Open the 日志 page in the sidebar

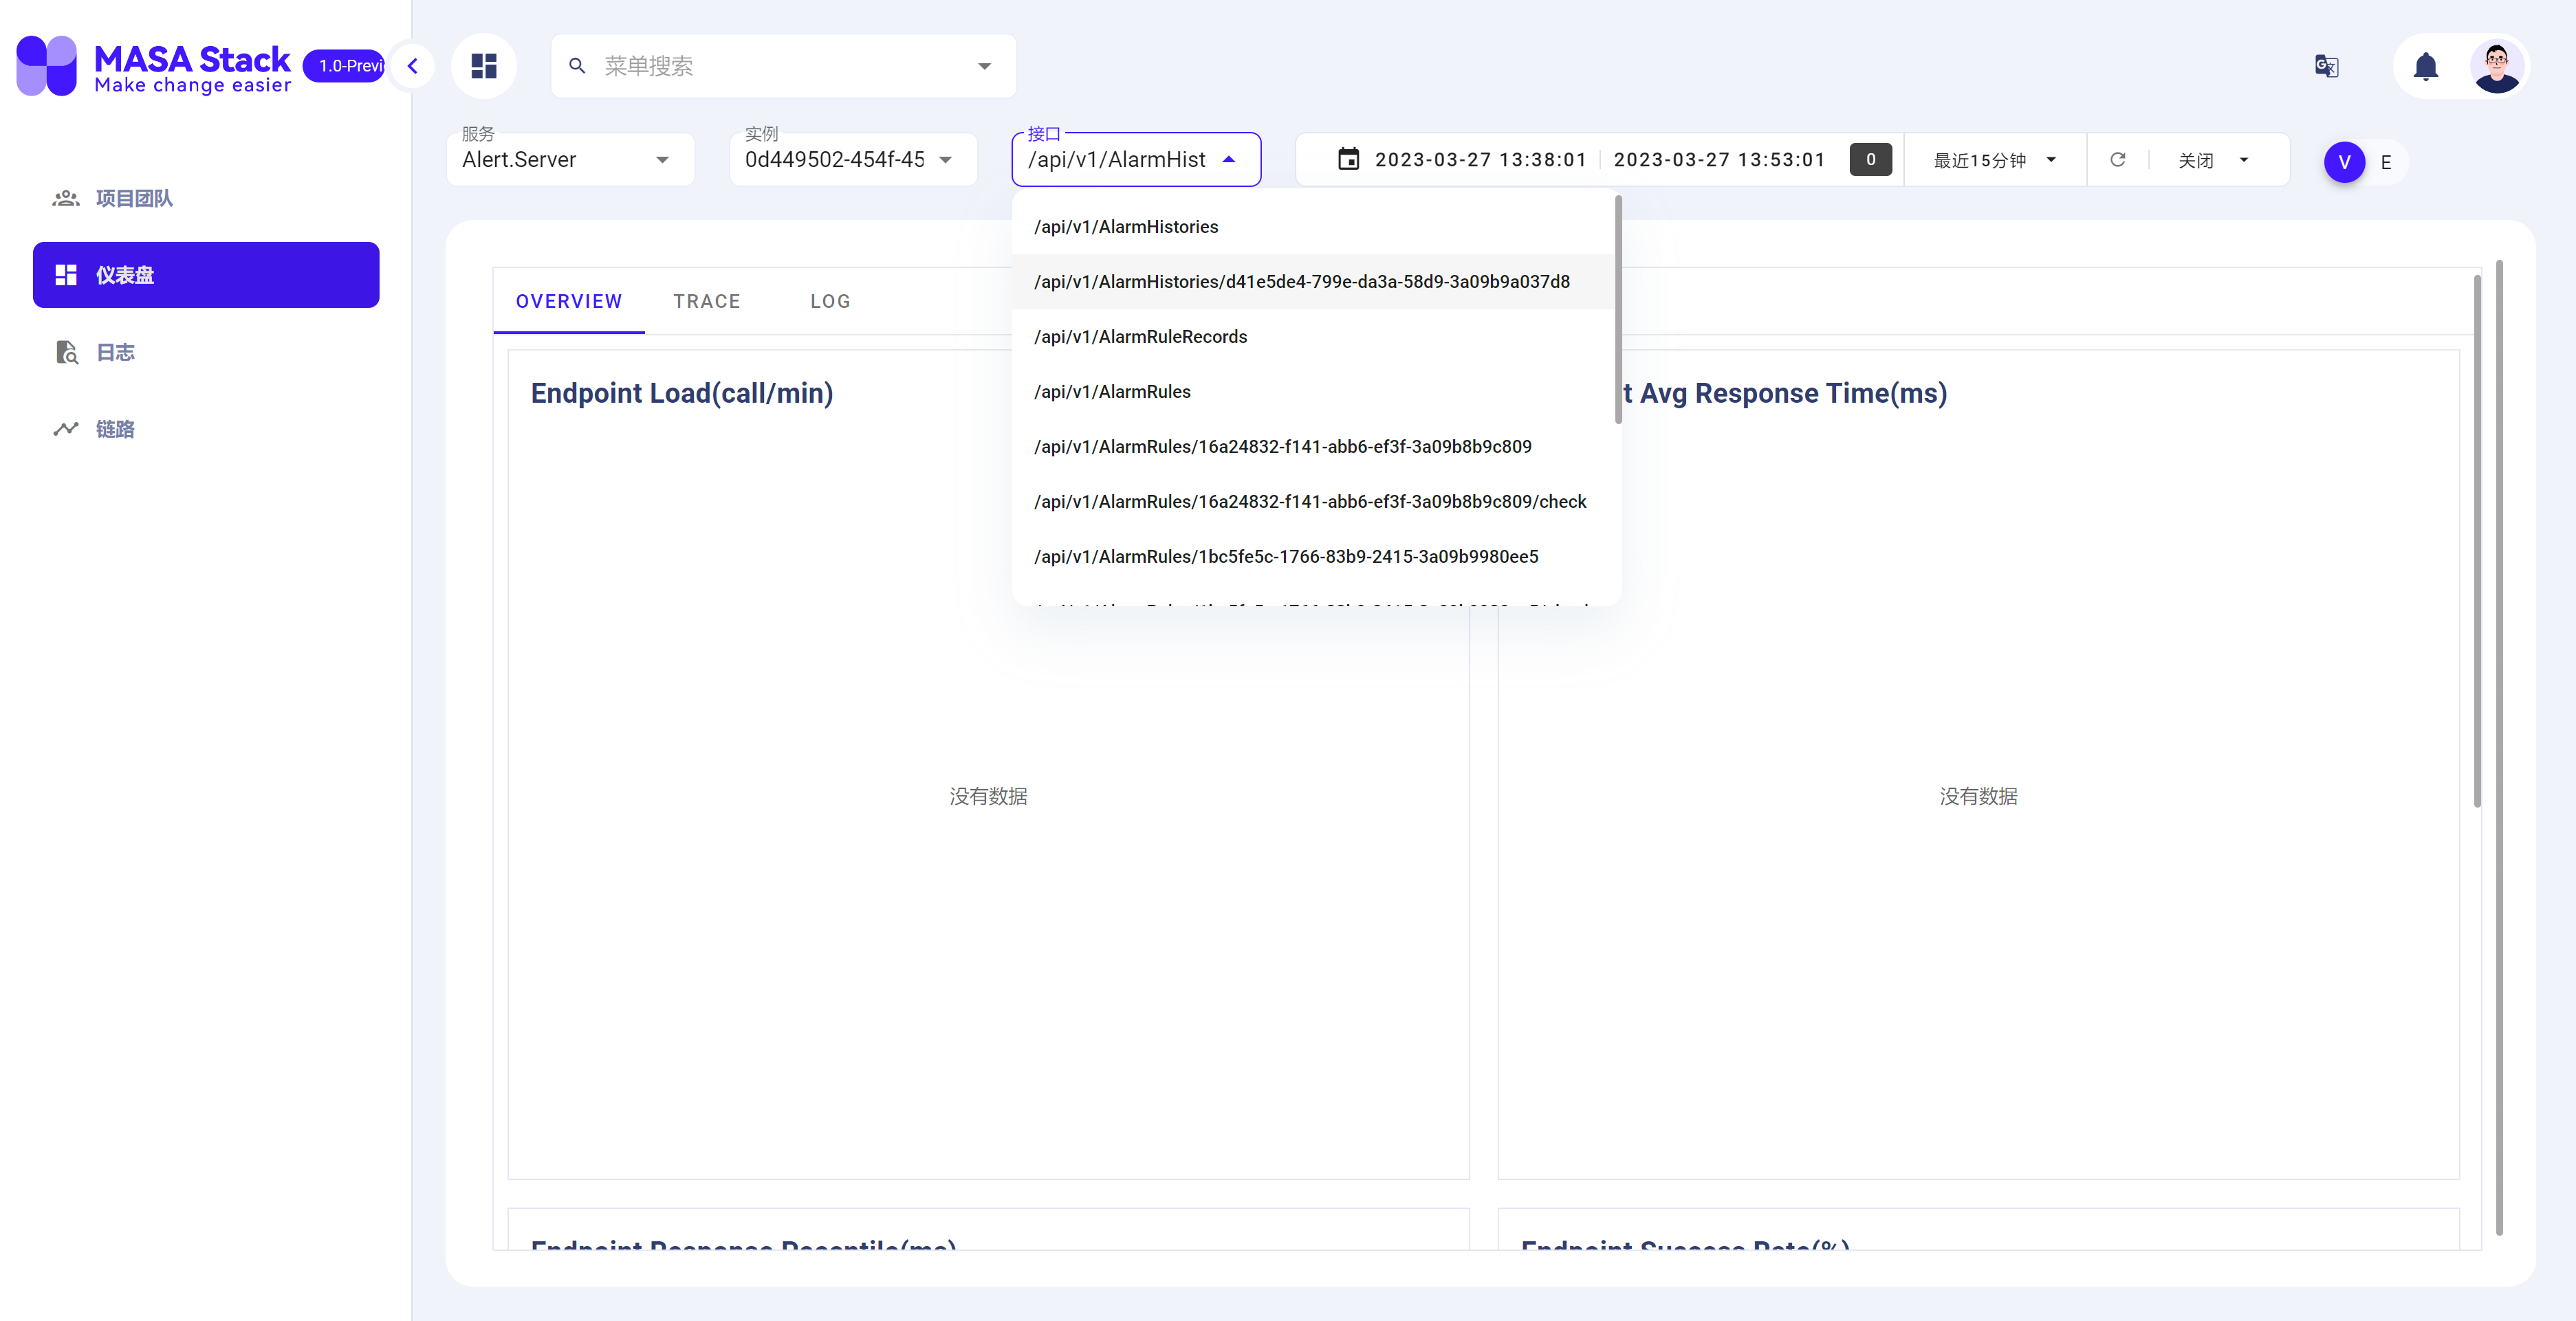click(x=114, y=352)
